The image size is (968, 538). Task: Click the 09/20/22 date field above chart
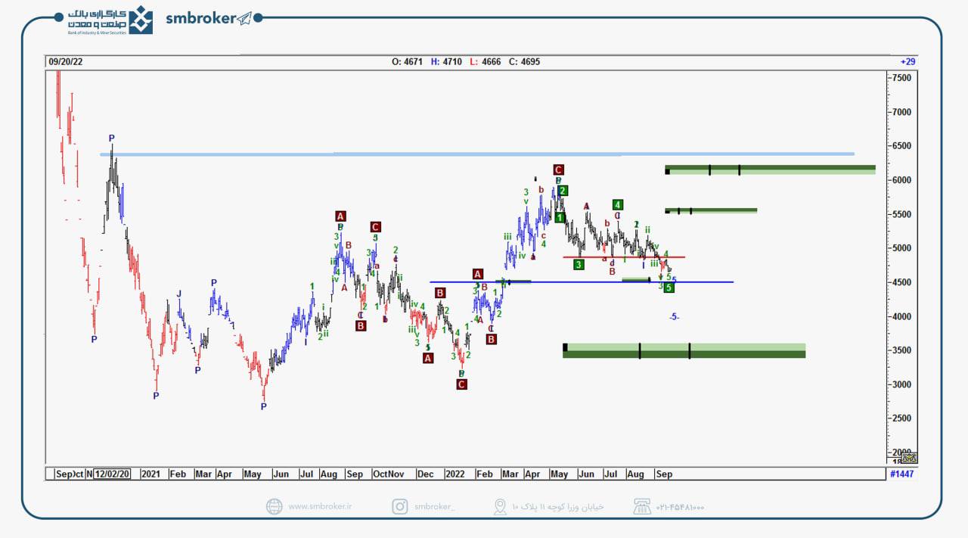[65, 62]
